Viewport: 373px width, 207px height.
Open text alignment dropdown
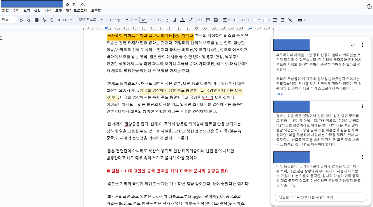coord(226,20)
